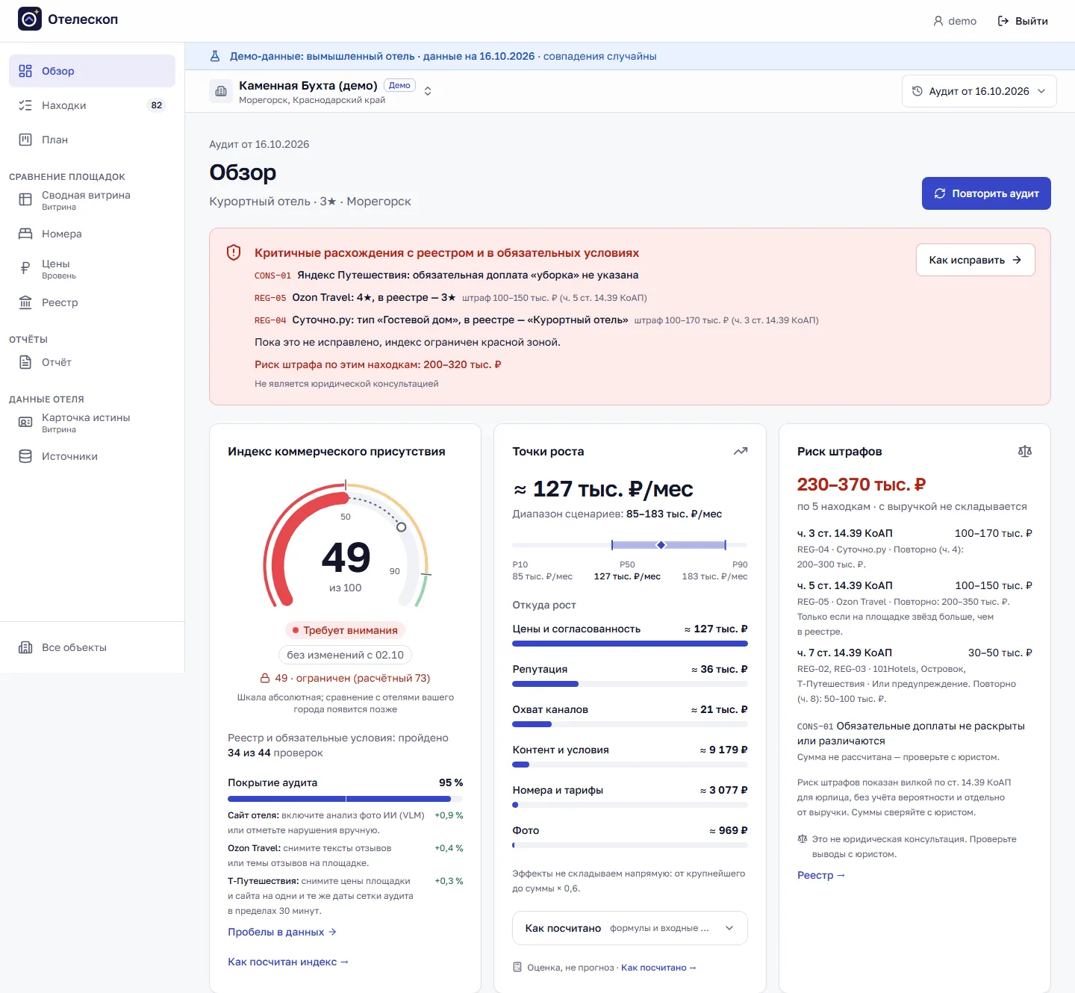The width and height of the screenshot is (1075, 993).
Task: Click the P50 diamond marker on range bar
Action: pos(661,545)
